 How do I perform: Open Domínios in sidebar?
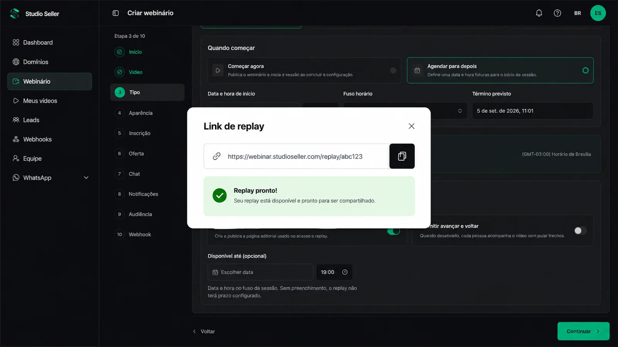coord(49,62)
